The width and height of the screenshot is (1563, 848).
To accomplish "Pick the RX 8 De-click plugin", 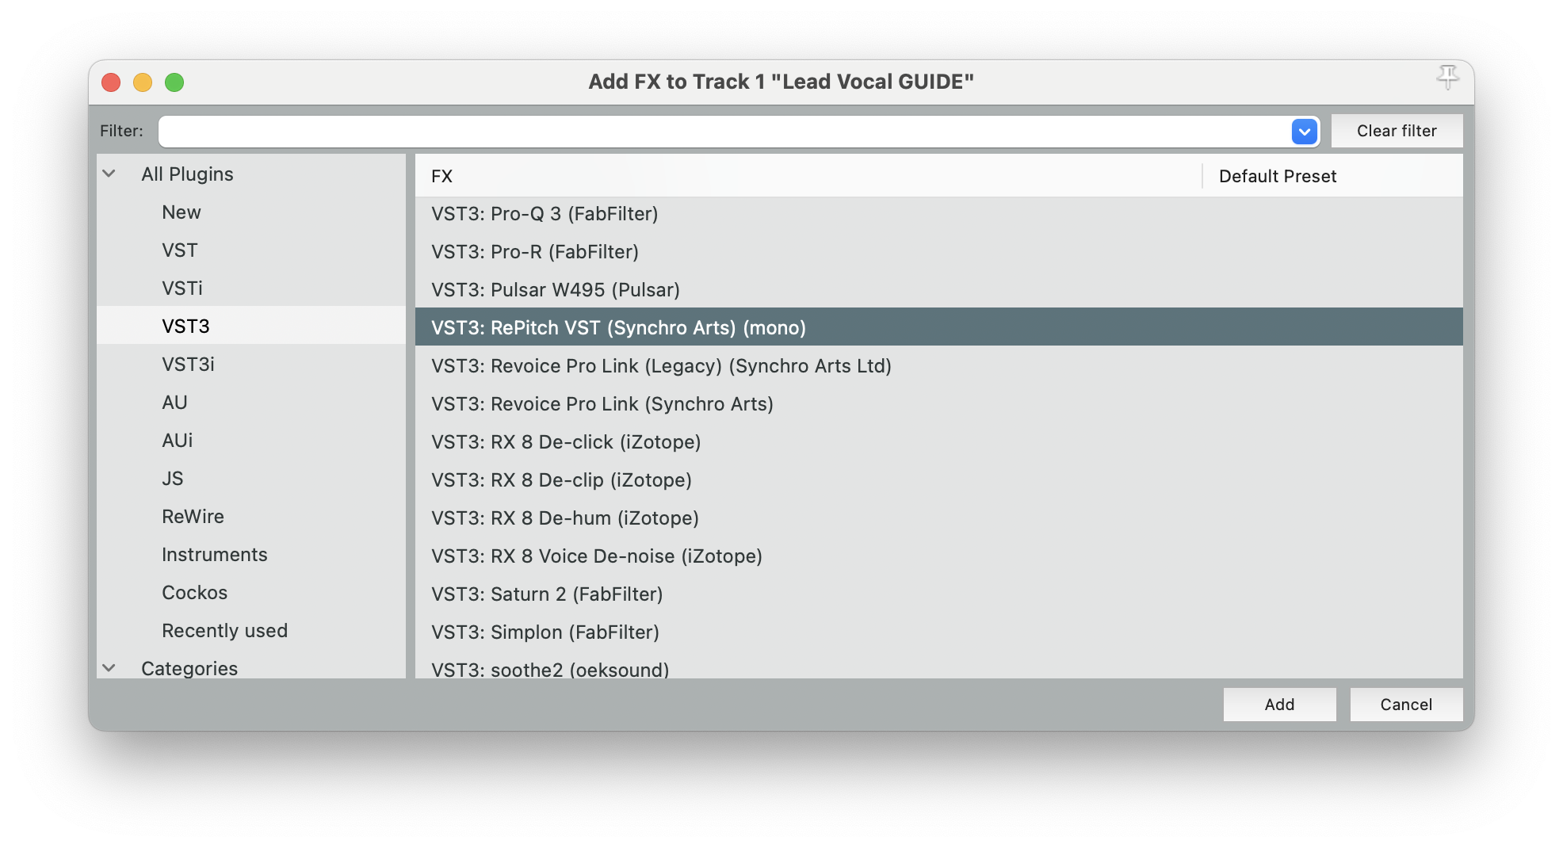I will 566,442.
